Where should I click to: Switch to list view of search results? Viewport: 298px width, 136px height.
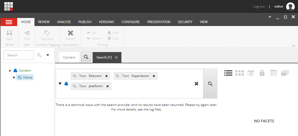(x=228, y=73)
